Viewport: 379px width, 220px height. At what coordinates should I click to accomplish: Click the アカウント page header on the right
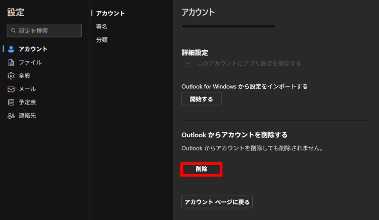(198, 12)
